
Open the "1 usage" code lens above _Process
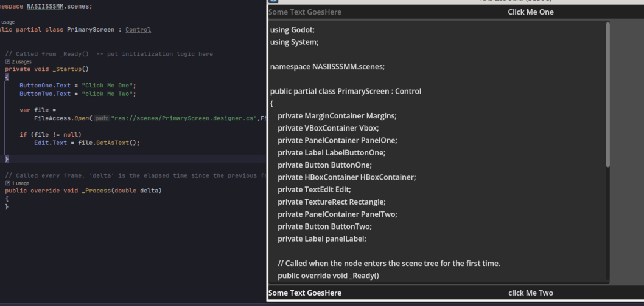pyautogui.click(x=20, y=183)
